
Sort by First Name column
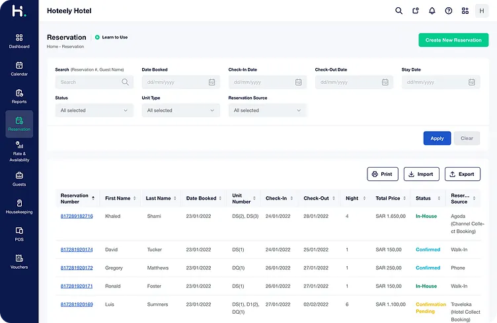(135, 198)
